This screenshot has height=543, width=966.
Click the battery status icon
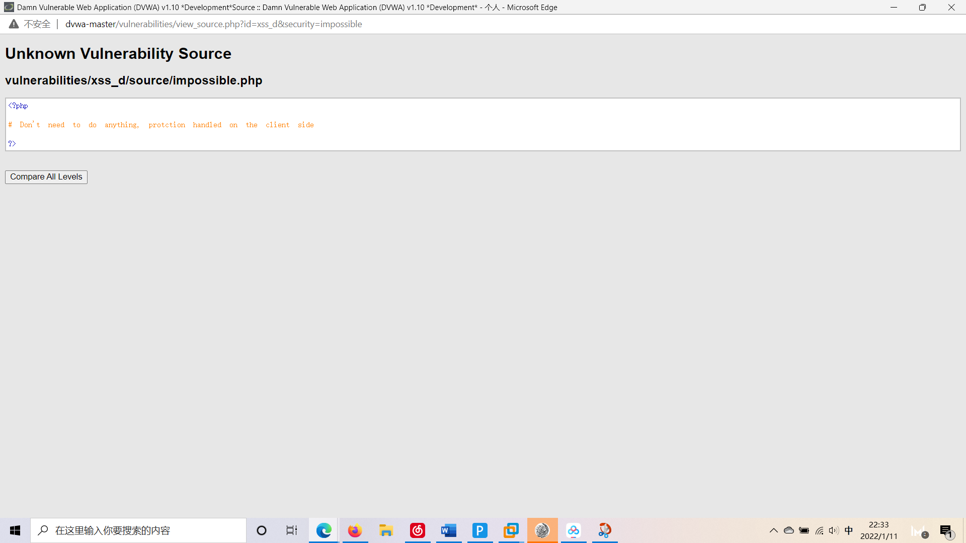tap(803, 530)
